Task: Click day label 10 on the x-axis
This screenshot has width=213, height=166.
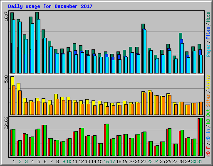Action: pyautogui.click(x=69, y=161)
